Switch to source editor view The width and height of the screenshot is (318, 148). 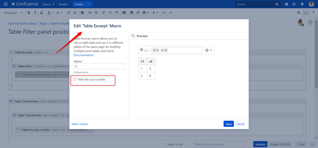pos(306,12)
